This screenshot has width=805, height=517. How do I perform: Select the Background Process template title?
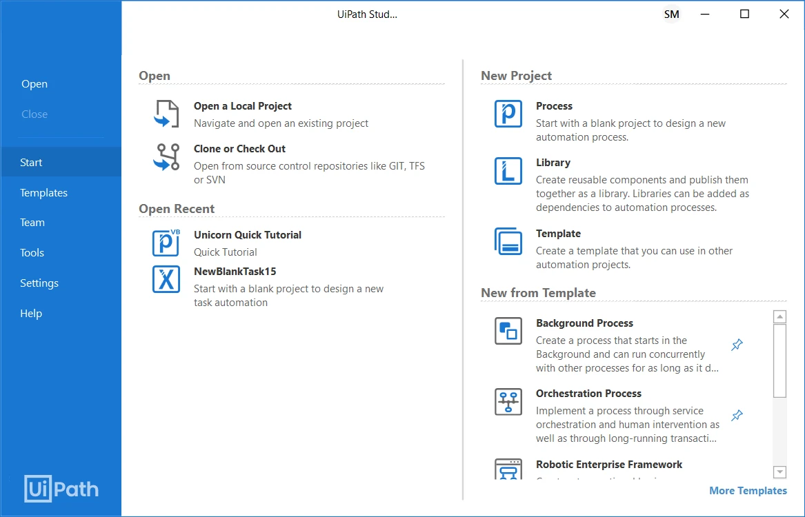584,323
